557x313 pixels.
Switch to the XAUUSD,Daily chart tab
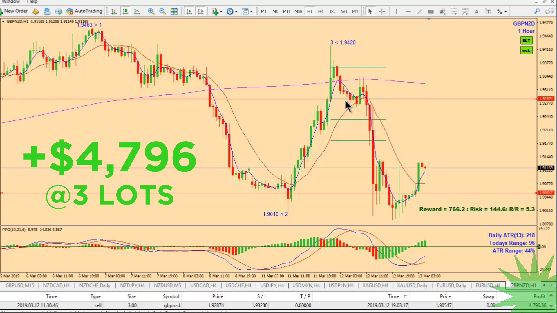click(412, 285)
